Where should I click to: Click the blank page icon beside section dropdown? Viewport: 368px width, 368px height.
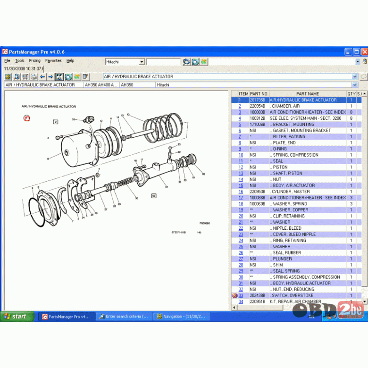[364, 76]
